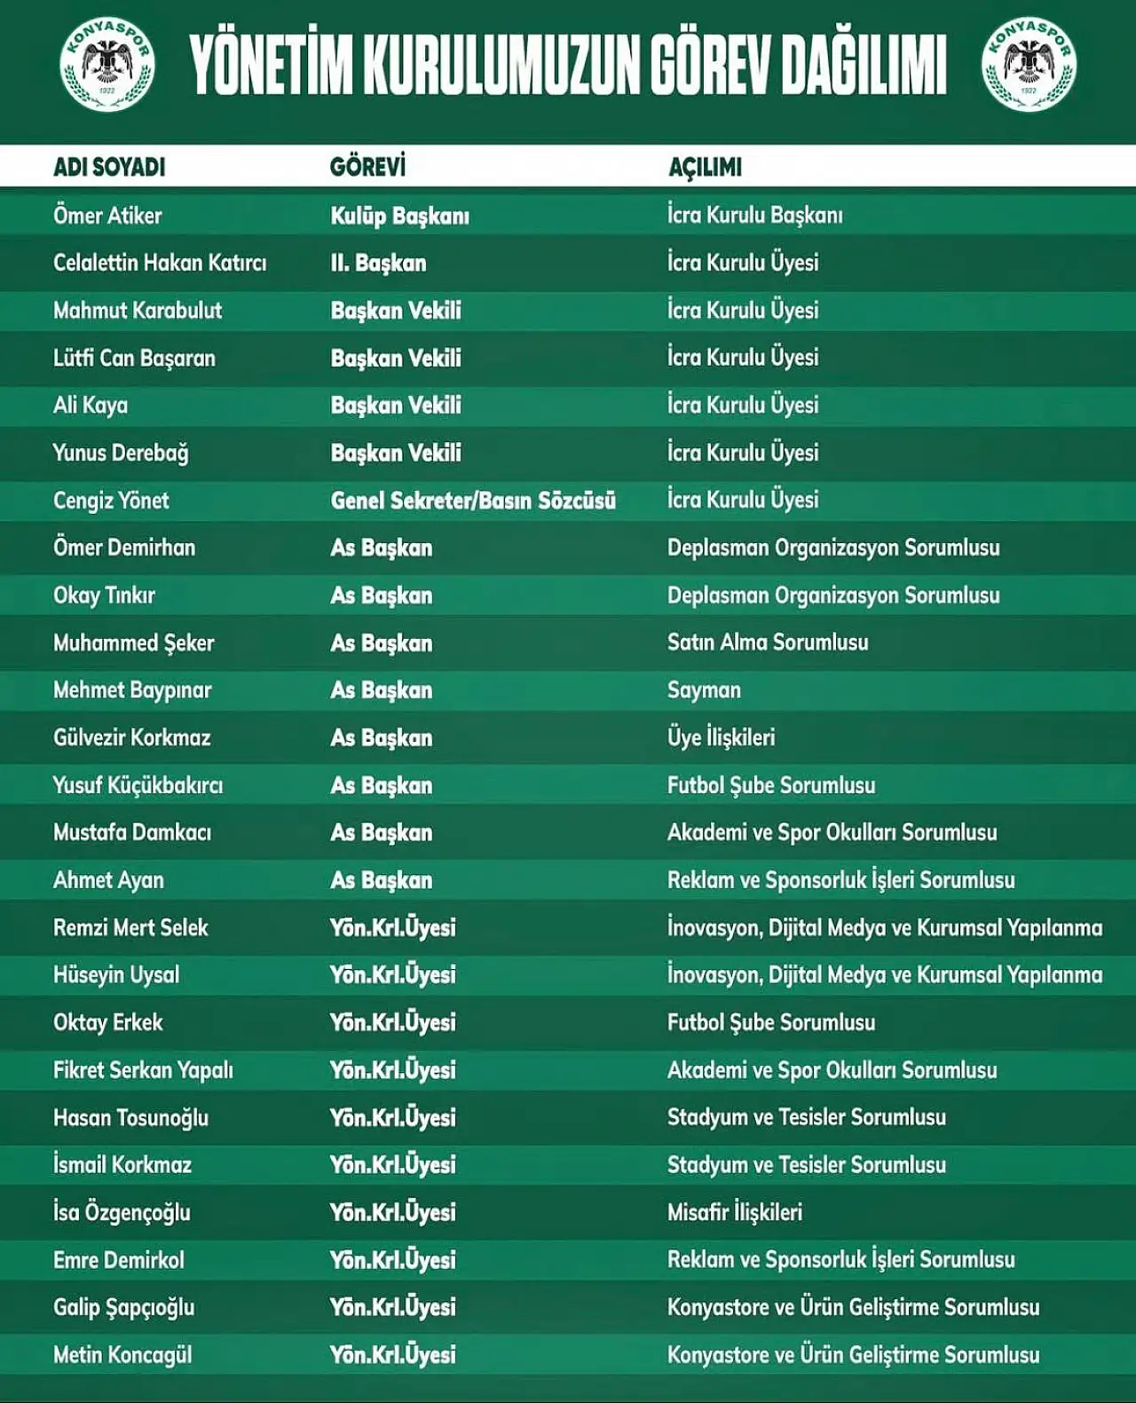The image size is (1136, 1403).
Task: Click the Misafir İlişkileri text
Action: pos(735,1212)
